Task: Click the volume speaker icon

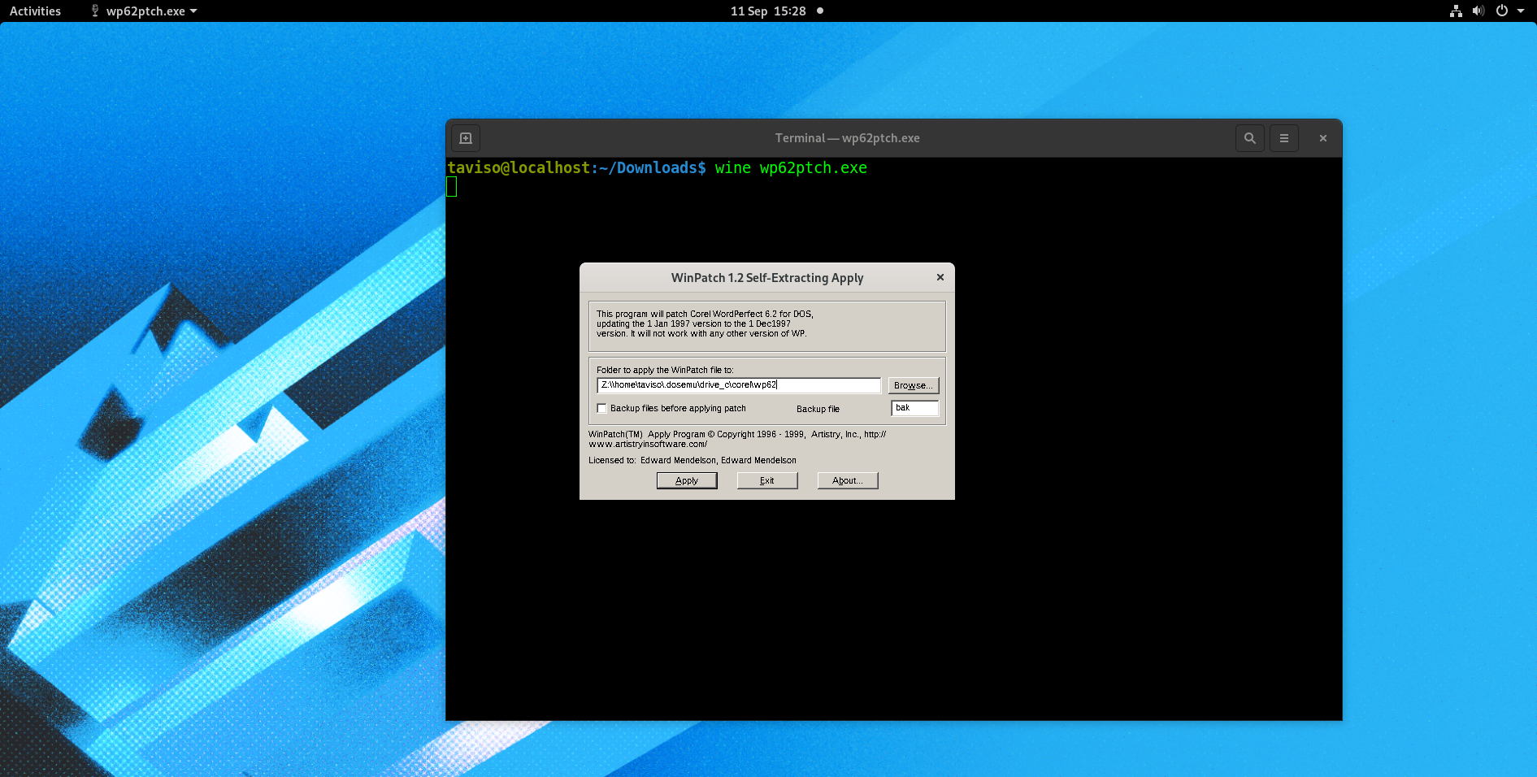Action: [1478, 11]
